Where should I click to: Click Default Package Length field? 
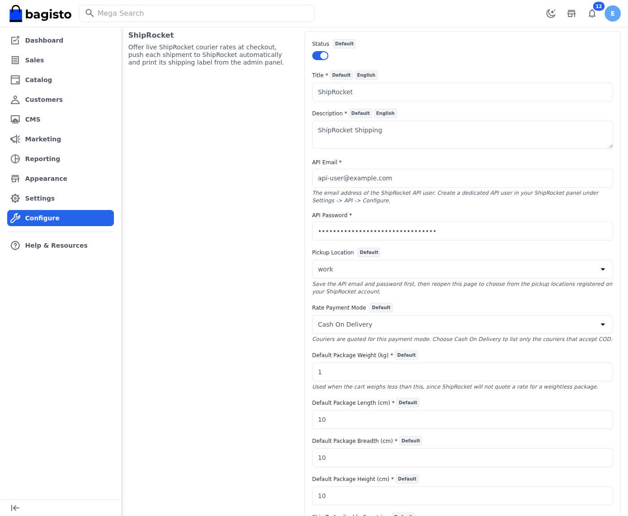click(x=462, y=420)
